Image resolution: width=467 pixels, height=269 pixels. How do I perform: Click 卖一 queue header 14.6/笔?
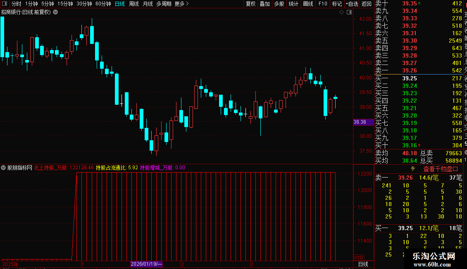[429, 178]
